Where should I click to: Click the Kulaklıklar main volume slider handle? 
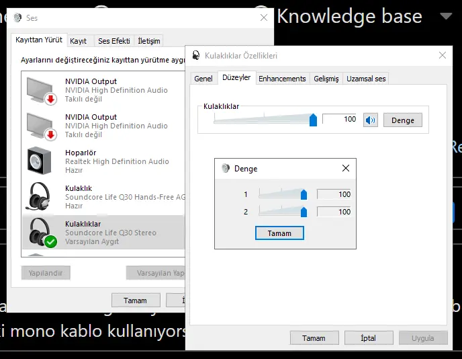tap(313, 120)
